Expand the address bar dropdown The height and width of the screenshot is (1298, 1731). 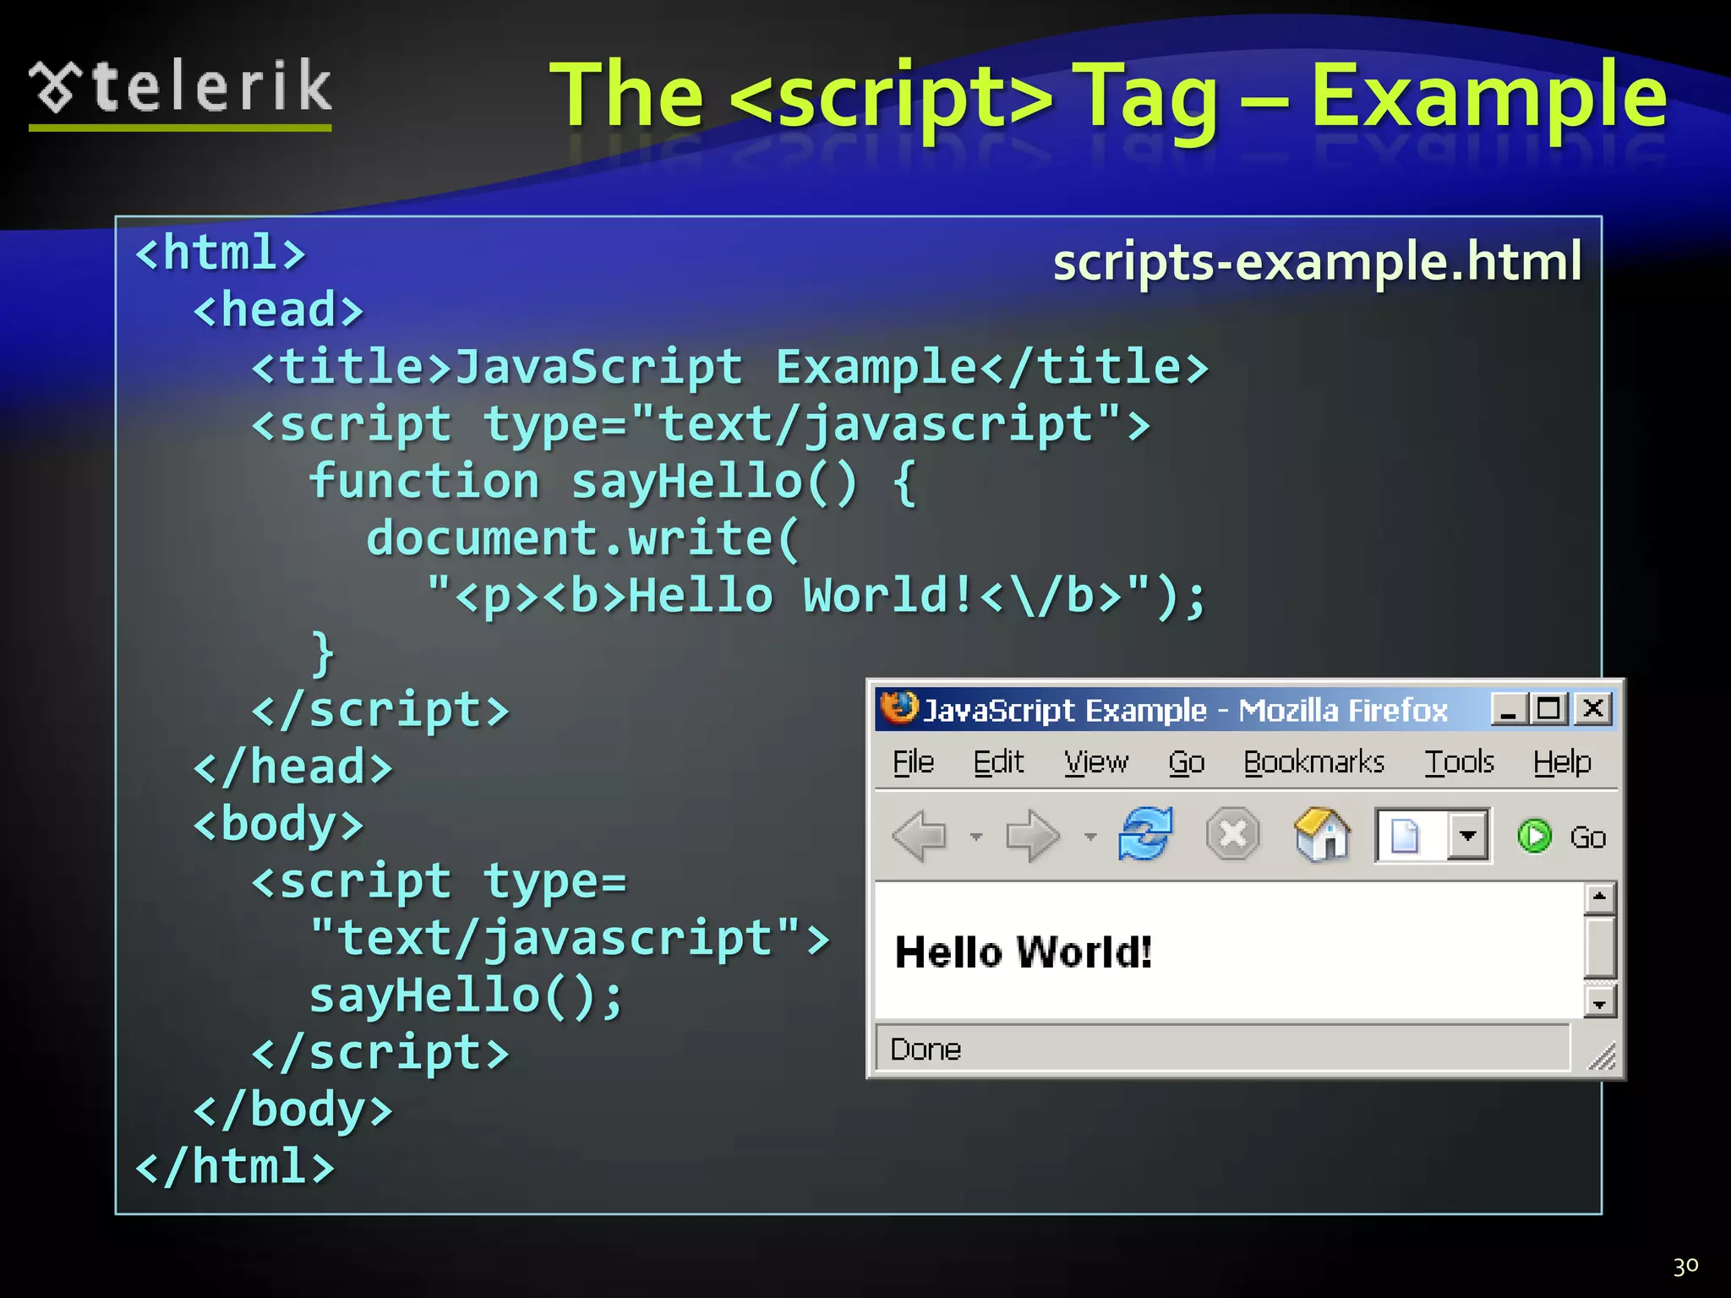pyautogui.click(x=1467, y=836)
